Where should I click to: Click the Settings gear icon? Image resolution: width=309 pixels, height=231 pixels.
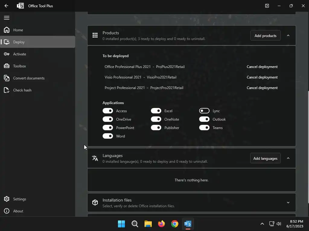click(7, 199)
